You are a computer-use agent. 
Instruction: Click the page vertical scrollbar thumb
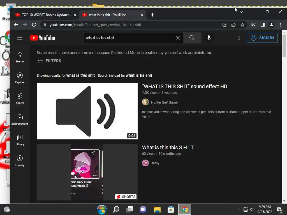coord(284,46)
